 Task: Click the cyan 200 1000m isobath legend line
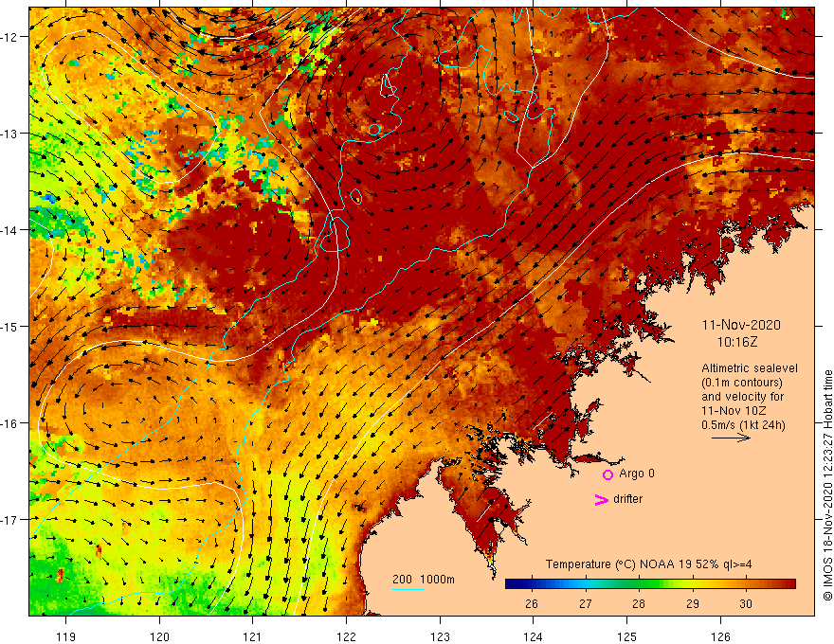coord(408,589)
